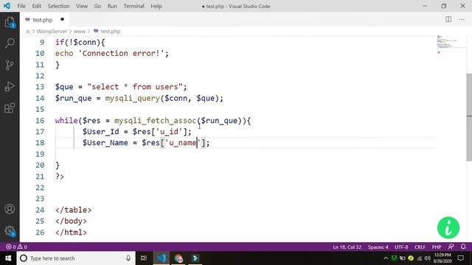Viewport: 472px width, 265px height.
Task: Click line number 16 in gutter
Action: tap(40, 121)
